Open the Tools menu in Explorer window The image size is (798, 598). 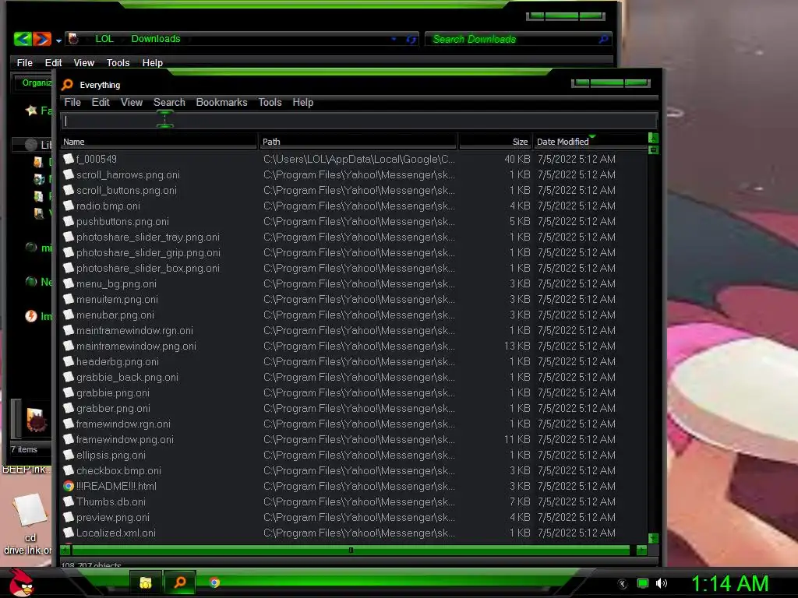coord(118,62)
